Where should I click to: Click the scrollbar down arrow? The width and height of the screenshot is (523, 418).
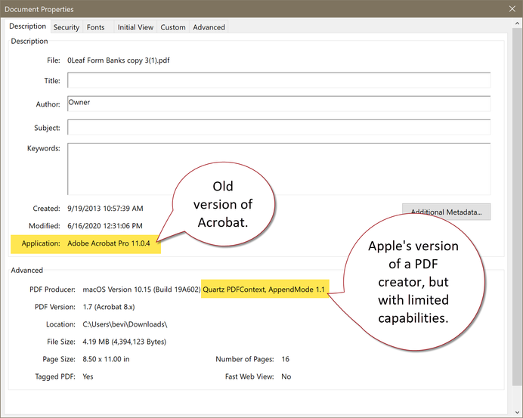(517, 412)
